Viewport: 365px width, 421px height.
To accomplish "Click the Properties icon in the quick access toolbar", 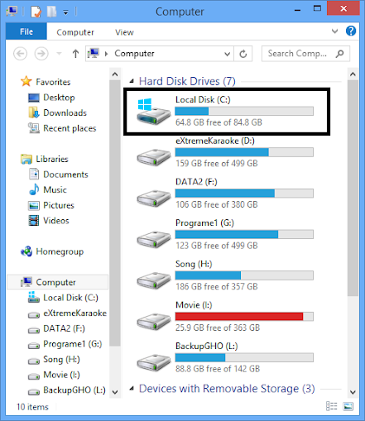I will pos(36,12).
